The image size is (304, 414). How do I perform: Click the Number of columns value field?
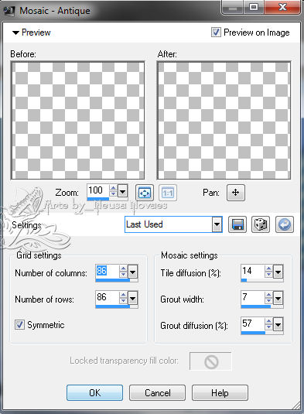[x=108, y=271]
